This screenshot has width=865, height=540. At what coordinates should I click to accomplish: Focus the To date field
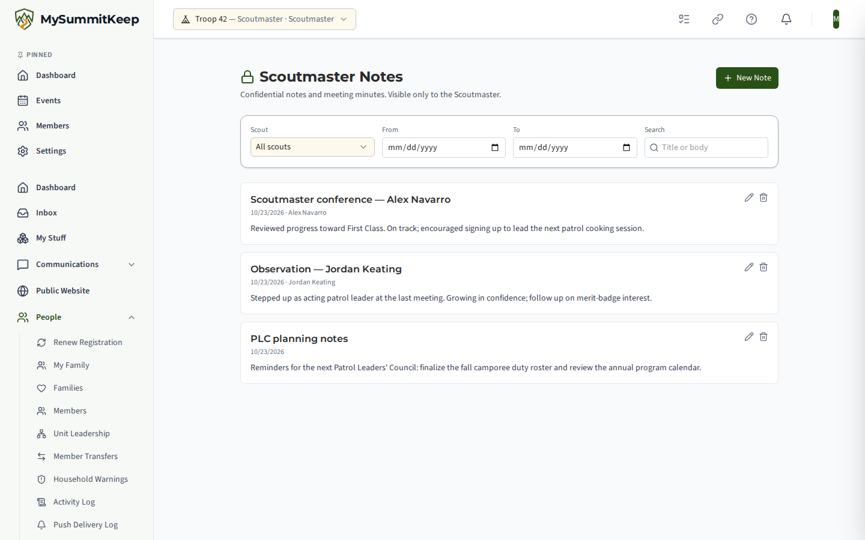575,148
